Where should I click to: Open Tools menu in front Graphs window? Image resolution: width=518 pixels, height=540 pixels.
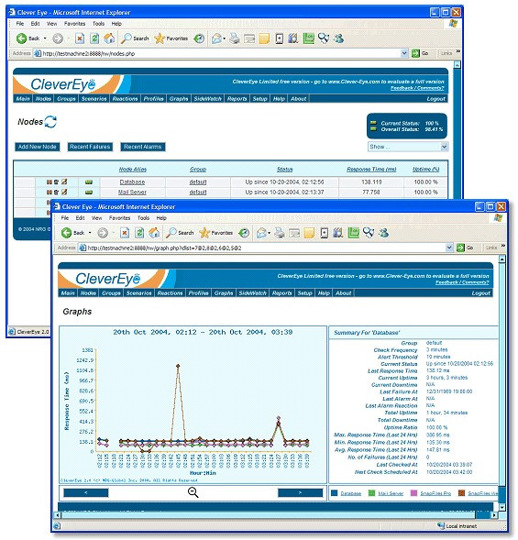tap(143, 218)
